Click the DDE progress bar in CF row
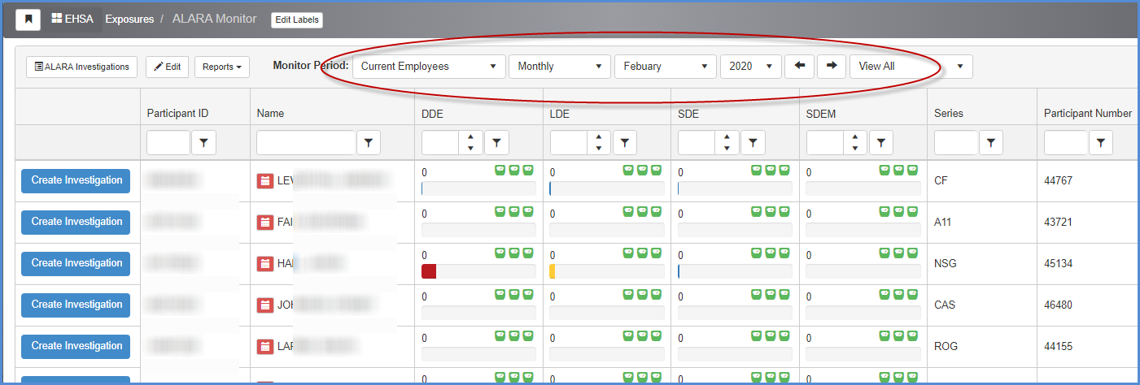Image resolution: width=1140 pixels, height=385 pixels. (x=478, y=188)
